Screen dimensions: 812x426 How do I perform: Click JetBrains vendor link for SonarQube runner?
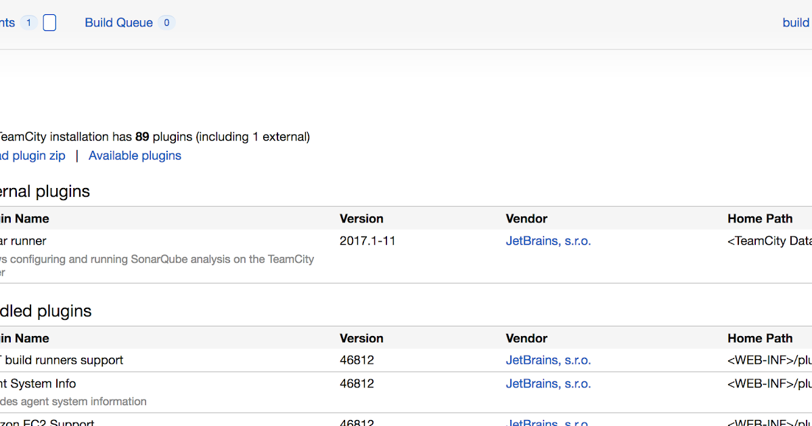[x=548, y=241]
